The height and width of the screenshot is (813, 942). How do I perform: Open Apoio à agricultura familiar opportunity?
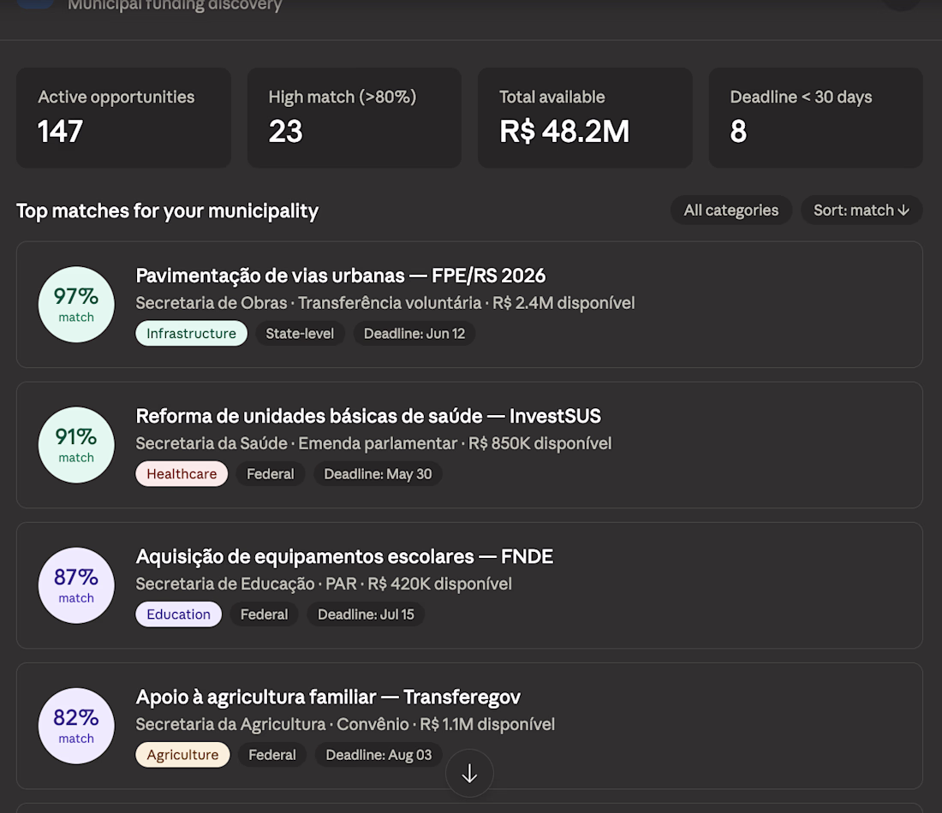click(x=469, y=726)
